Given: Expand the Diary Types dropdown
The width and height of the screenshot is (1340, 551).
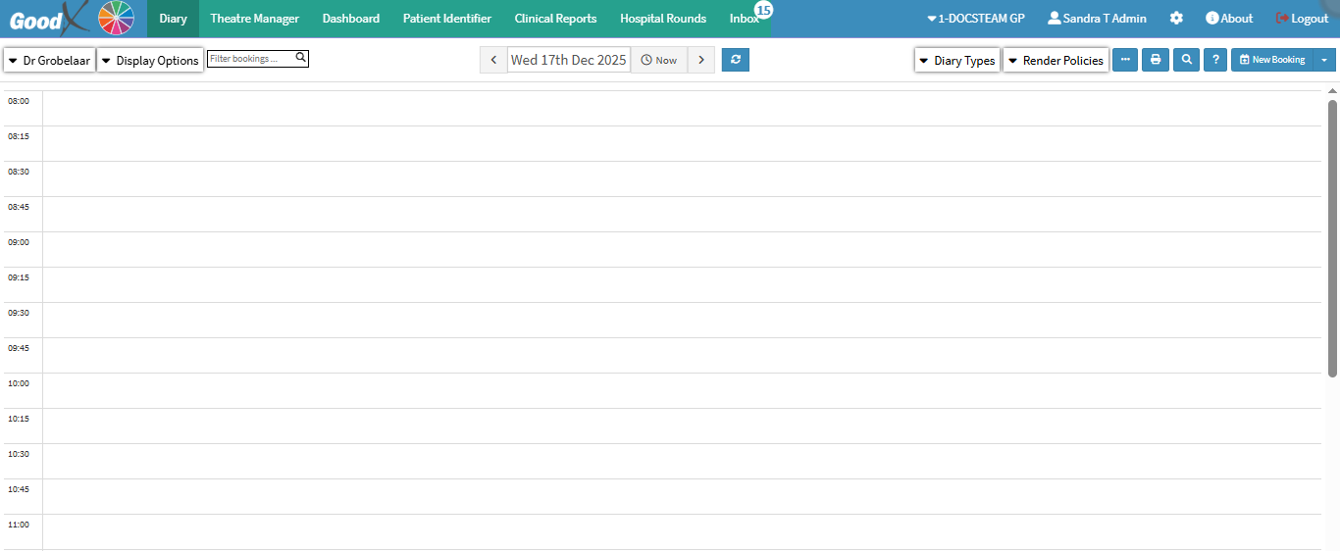Looking at the screenshot, I should 957,61.
